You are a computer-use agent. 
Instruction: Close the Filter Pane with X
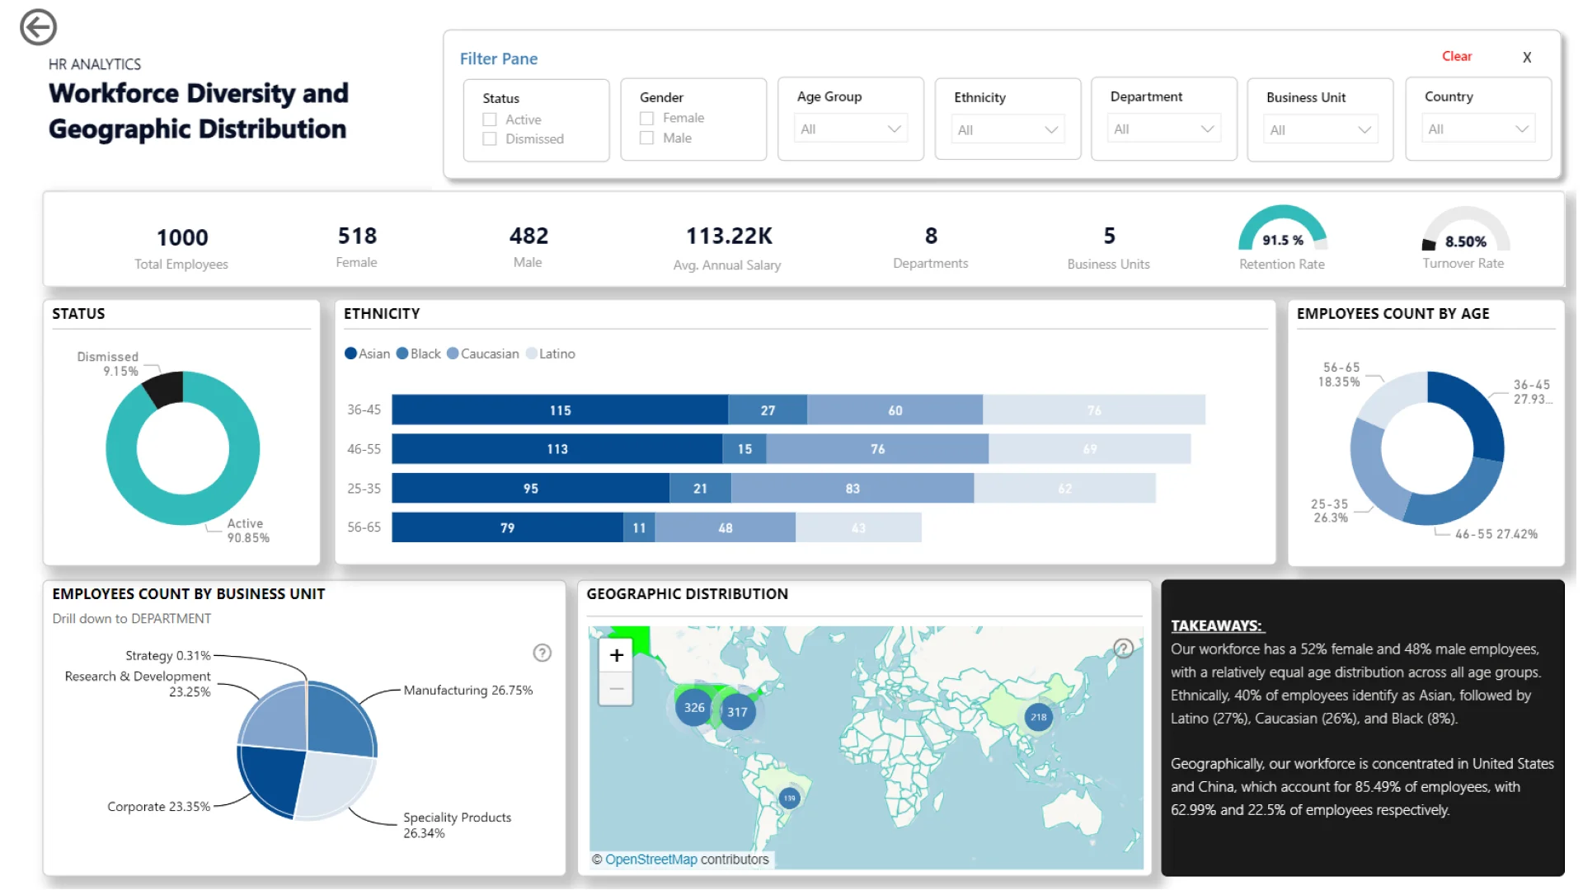1527,57
